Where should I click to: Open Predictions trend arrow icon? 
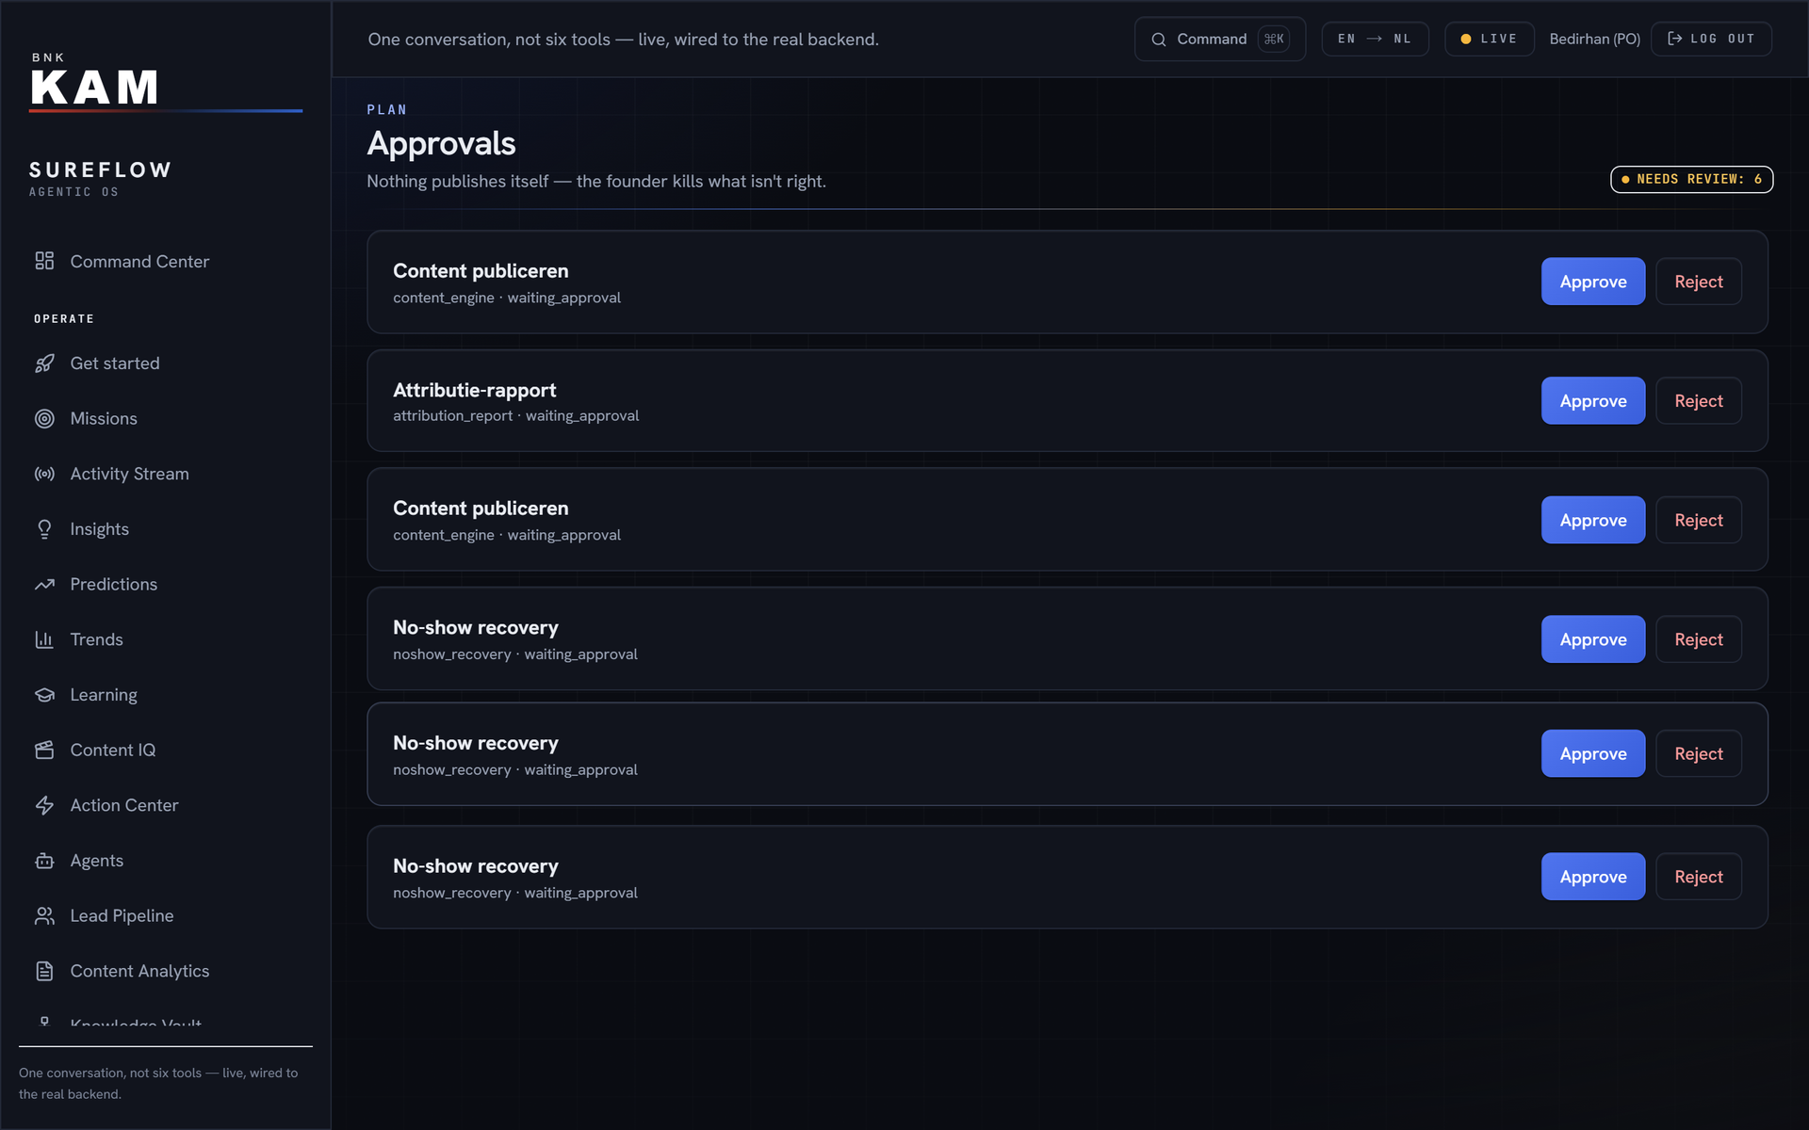pyautogui.click(x=44, y=585)
